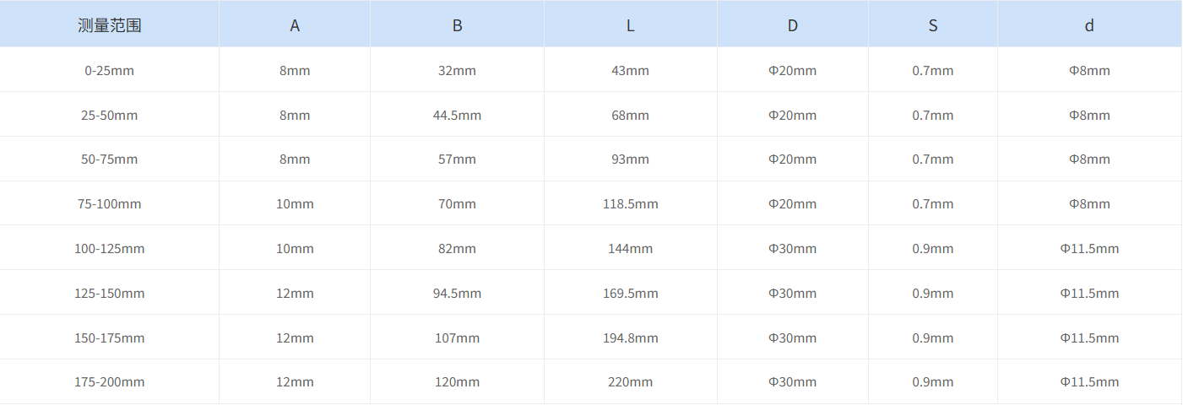
Task: Click the D column header
Action: 792,25
